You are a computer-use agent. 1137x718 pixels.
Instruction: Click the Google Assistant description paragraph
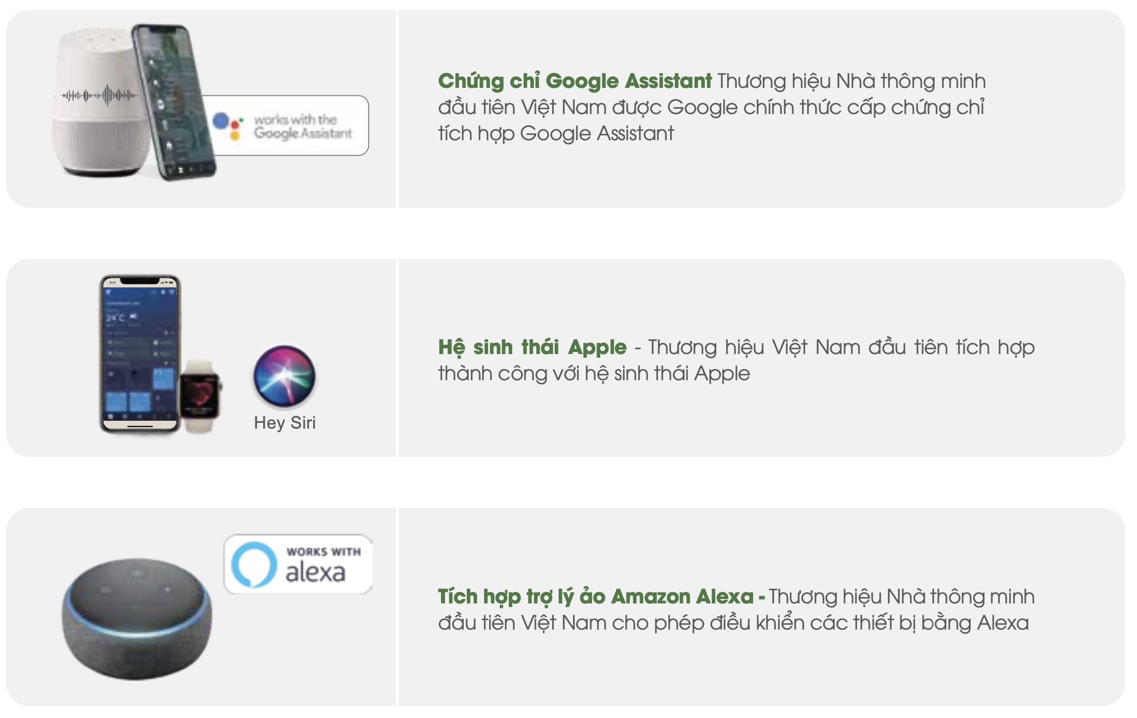(x=712, y=107)
